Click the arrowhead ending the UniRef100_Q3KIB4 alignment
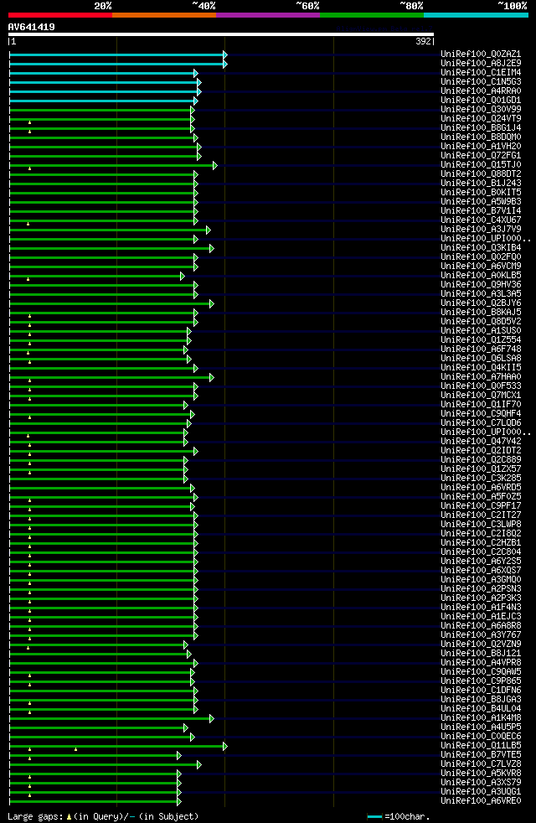Screen dimensions: 536x823 [x=211, y=248]
